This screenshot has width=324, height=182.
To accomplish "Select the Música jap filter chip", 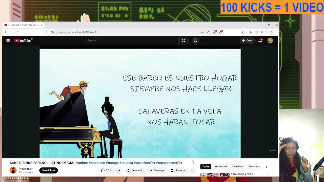I will pos(255,167).
